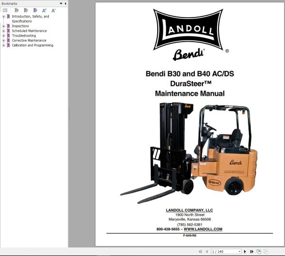This screenshot has width=285, height=256.
Task: Open the Calibration and Programming bookmark
Action: 32,46
